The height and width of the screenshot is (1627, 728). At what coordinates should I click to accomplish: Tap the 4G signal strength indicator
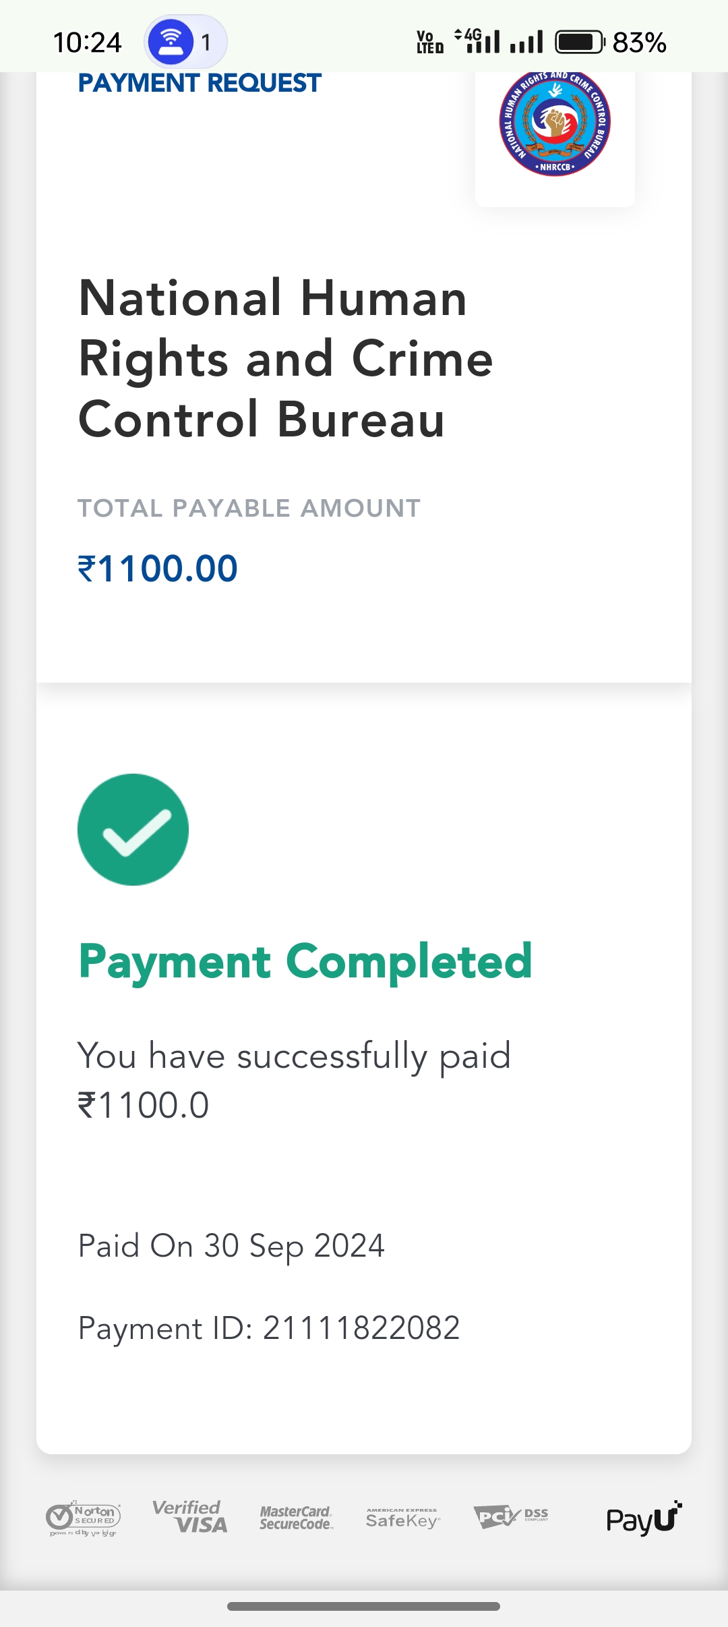(477, 41)
